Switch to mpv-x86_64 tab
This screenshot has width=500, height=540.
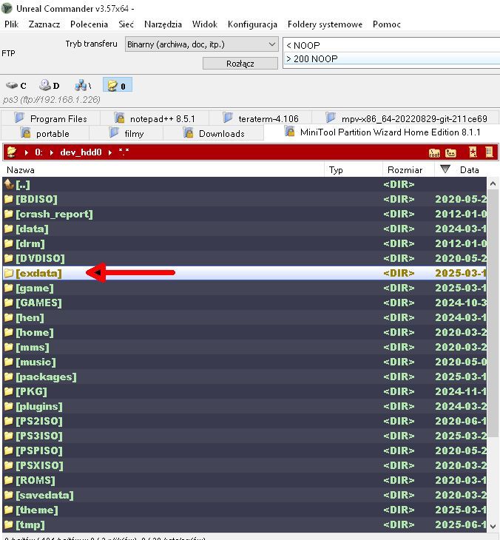(406, 118)
